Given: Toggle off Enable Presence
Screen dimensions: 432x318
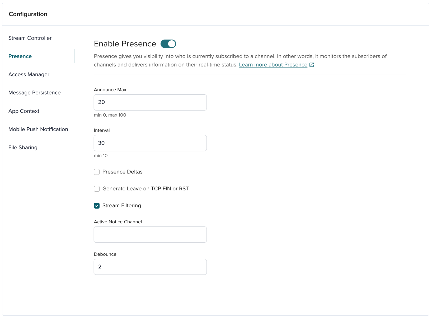Looking at the screenshot, I should pos(168,44).
